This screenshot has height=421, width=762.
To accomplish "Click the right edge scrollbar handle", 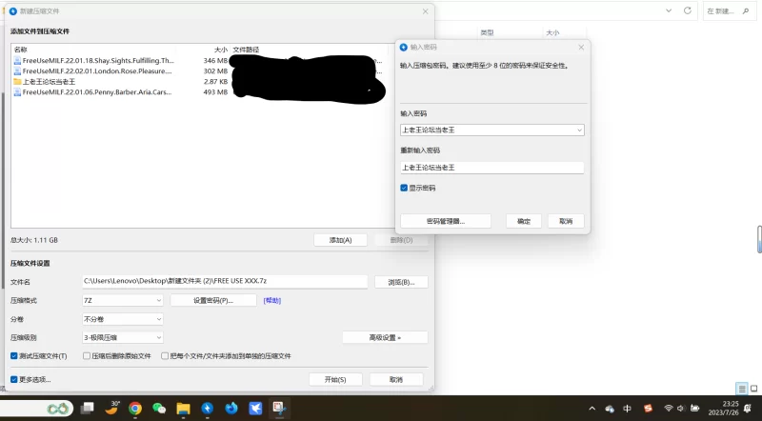I will [x=759, y=239].
